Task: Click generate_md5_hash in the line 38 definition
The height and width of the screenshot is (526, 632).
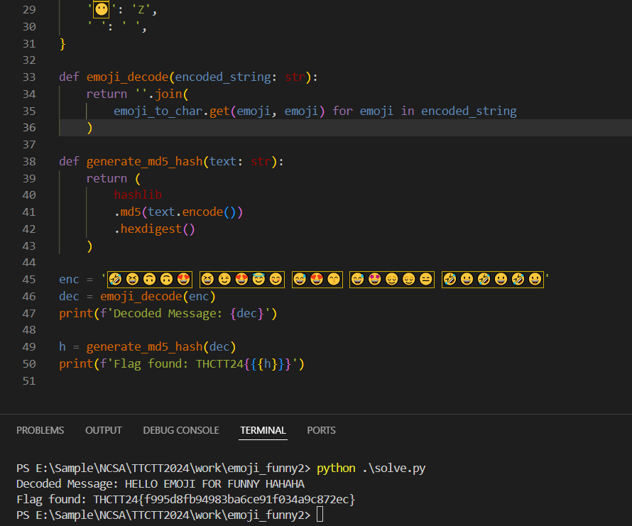Action: pyautogui.click(x=144, y=161)
